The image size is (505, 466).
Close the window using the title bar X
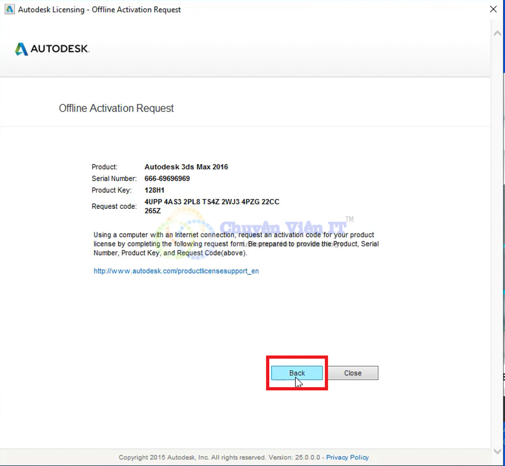pyautogui.click(x=493, y=9)
